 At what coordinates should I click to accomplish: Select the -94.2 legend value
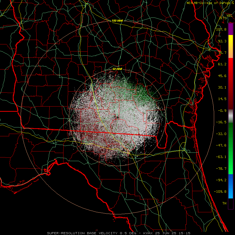pos(221,180)
